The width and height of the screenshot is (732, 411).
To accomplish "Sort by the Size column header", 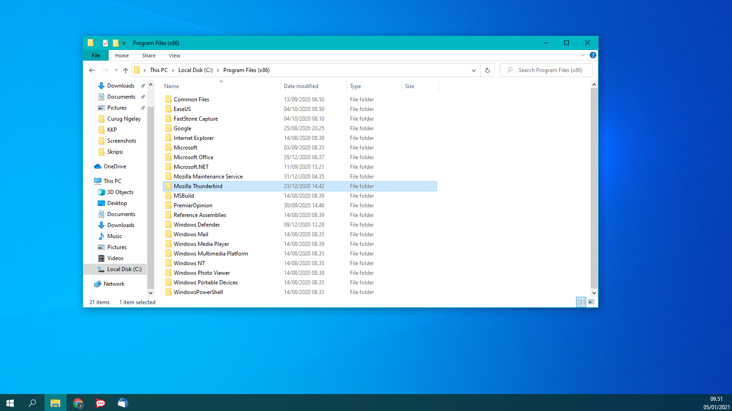I will pos(420,86).
